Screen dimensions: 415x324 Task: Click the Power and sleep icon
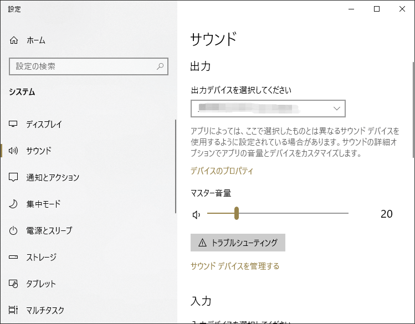coord(14,230)
